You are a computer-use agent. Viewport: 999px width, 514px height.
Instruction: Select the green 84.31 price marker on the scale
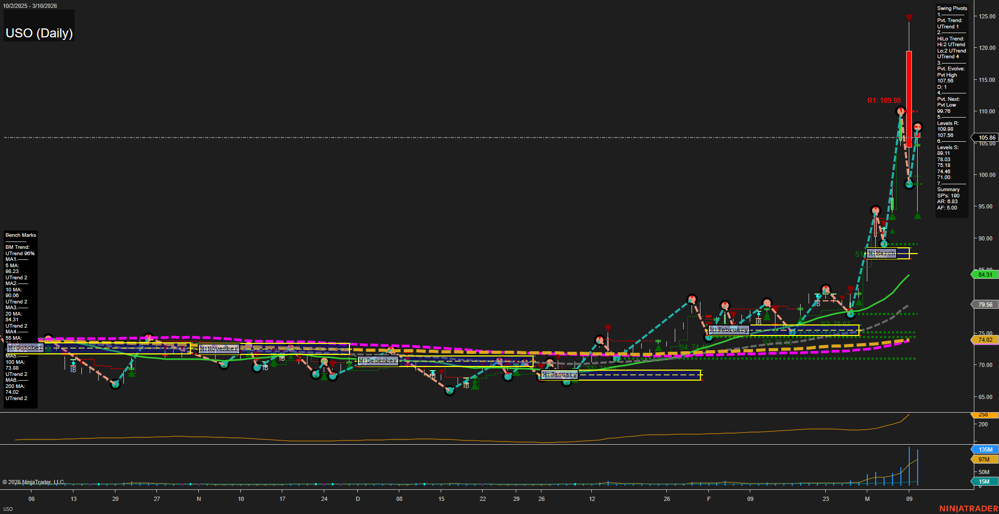pos(985,274)
